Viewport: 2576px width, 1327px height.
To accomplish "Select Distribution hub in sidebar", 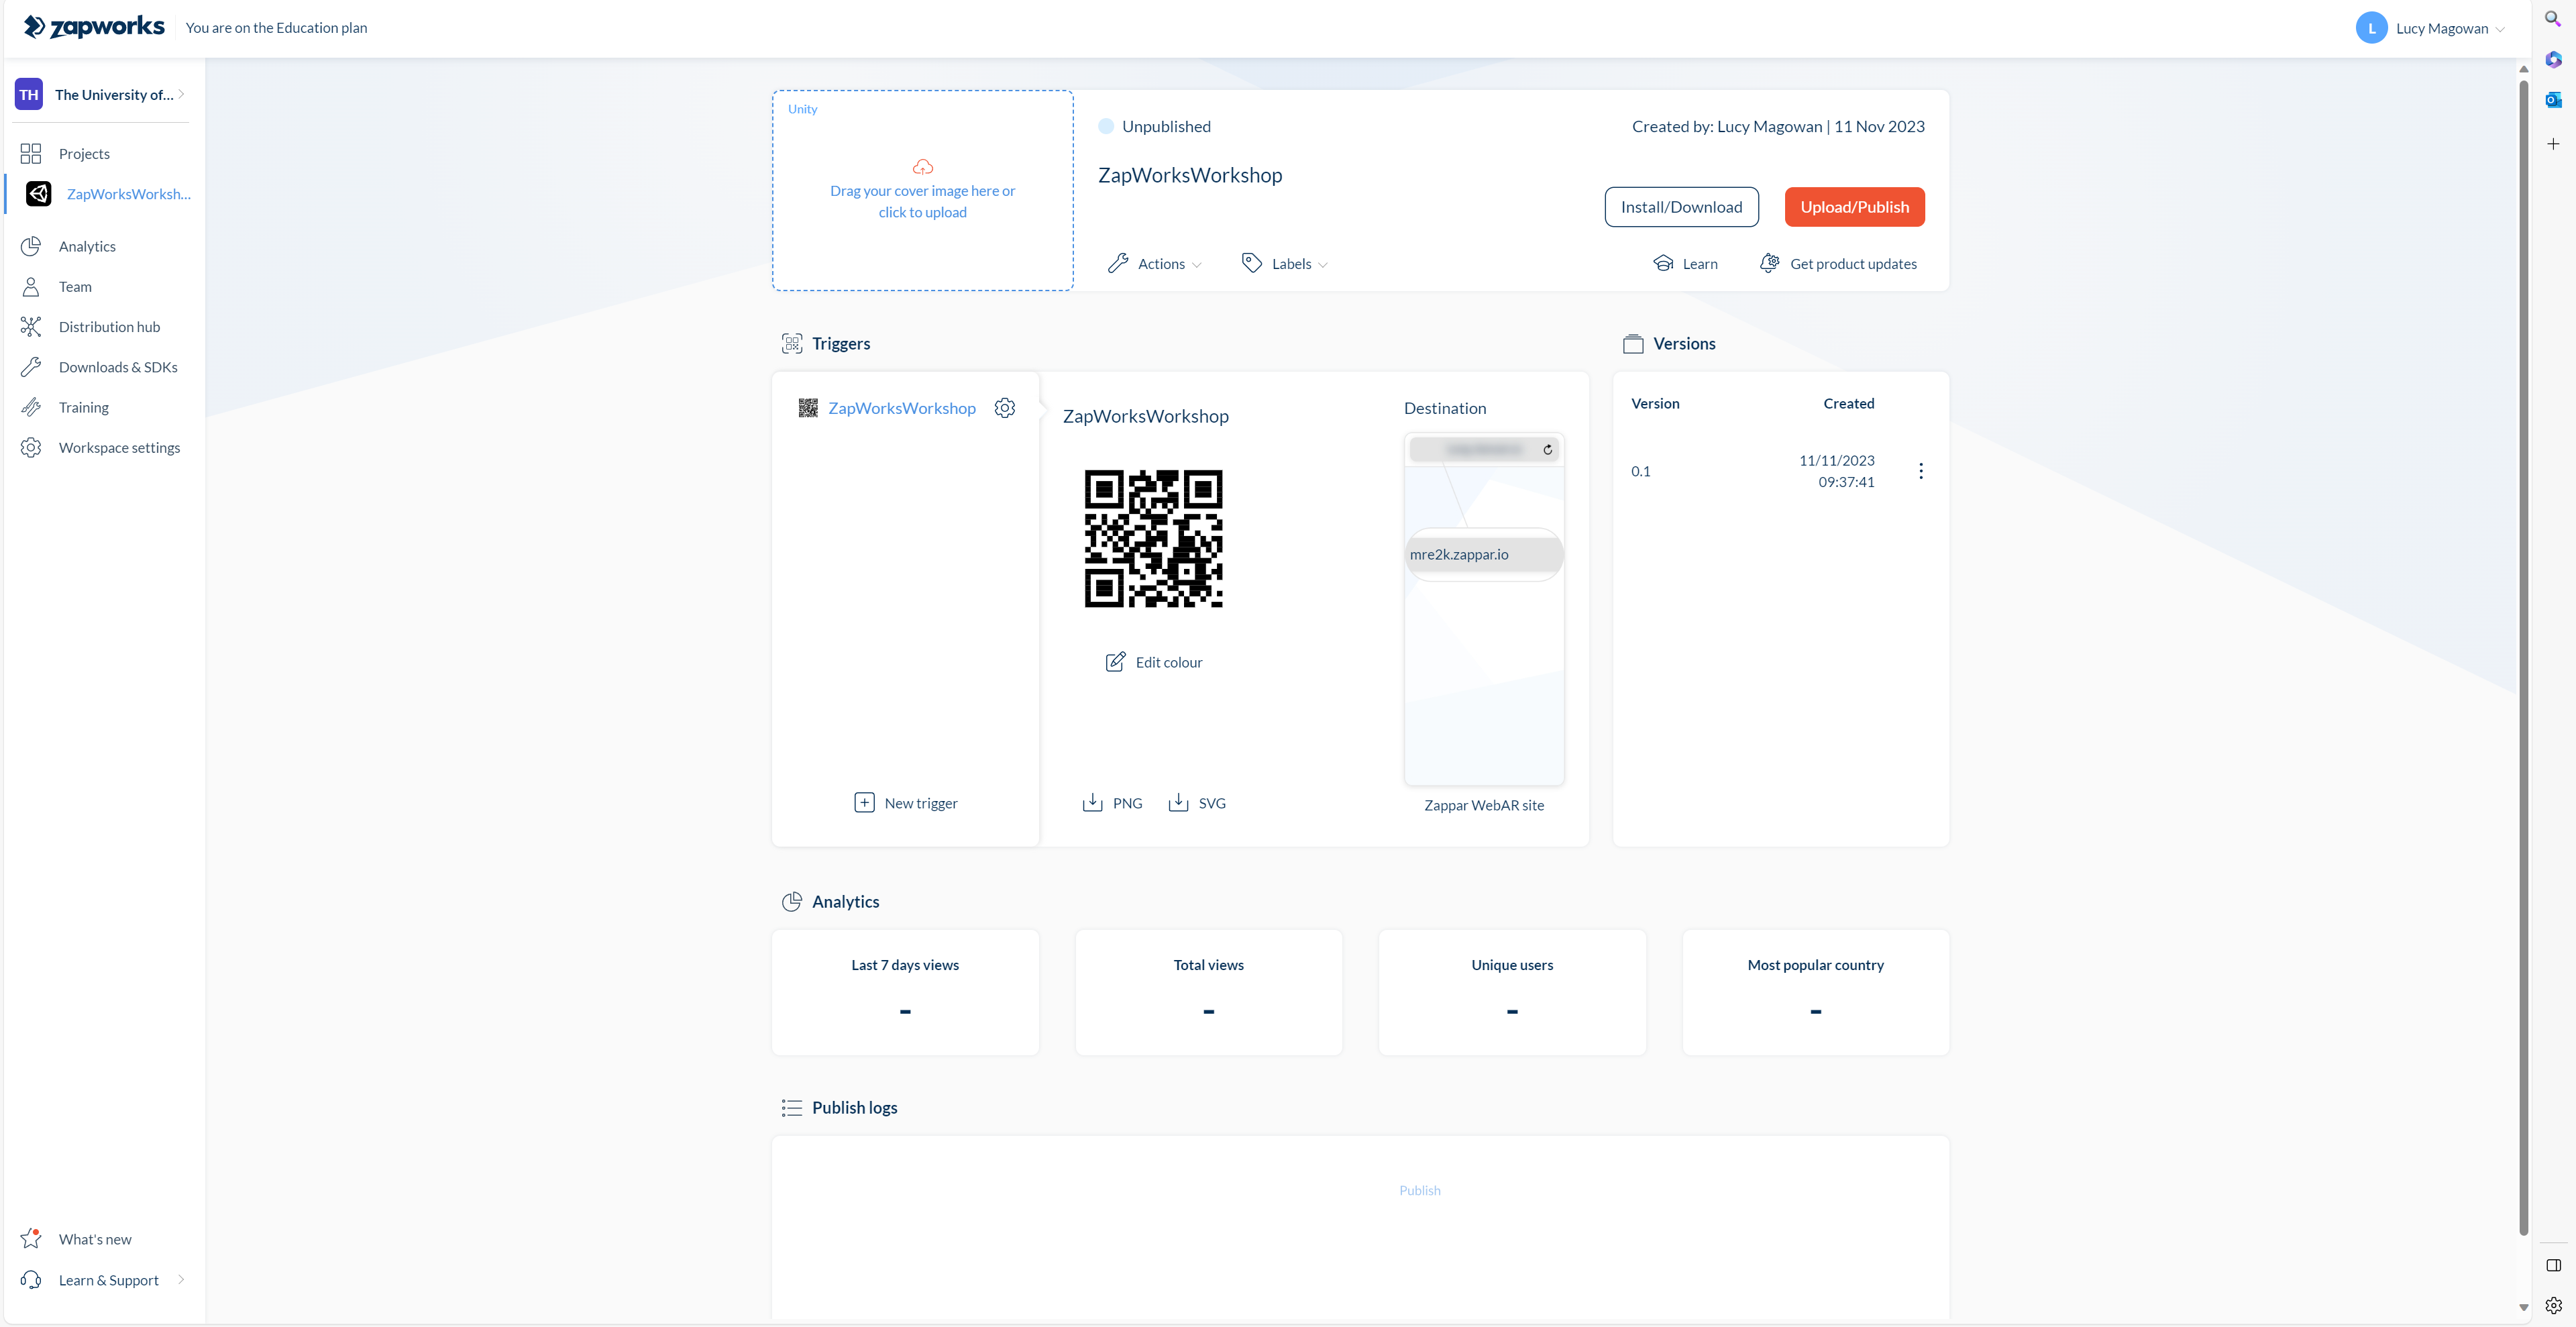I will [x=109, y=327].
